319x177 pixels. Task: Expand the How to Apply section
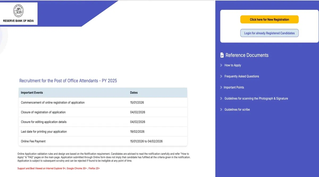[233, 65]
